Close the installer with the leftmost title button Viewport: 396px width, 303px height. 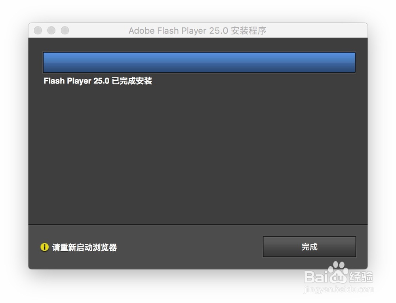[x=38, y=30]
